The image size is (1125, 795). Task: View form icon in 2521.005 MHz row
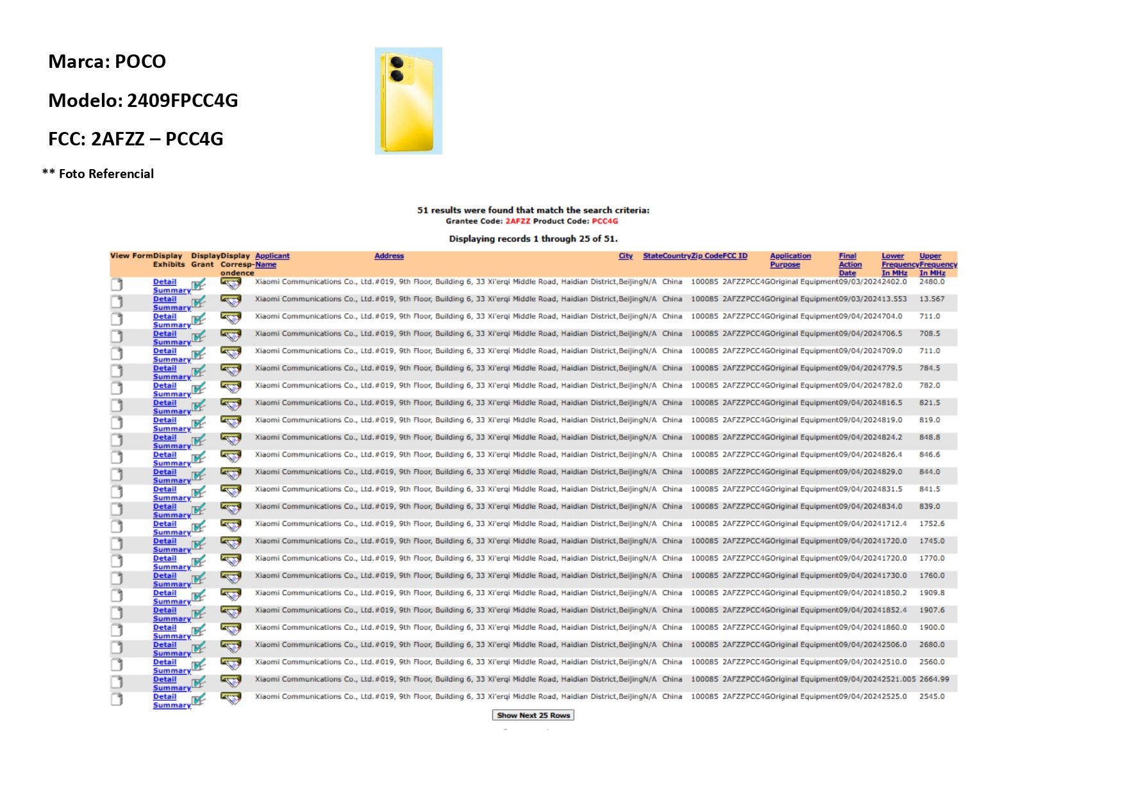pyautogui.click(x=117, y=682)
